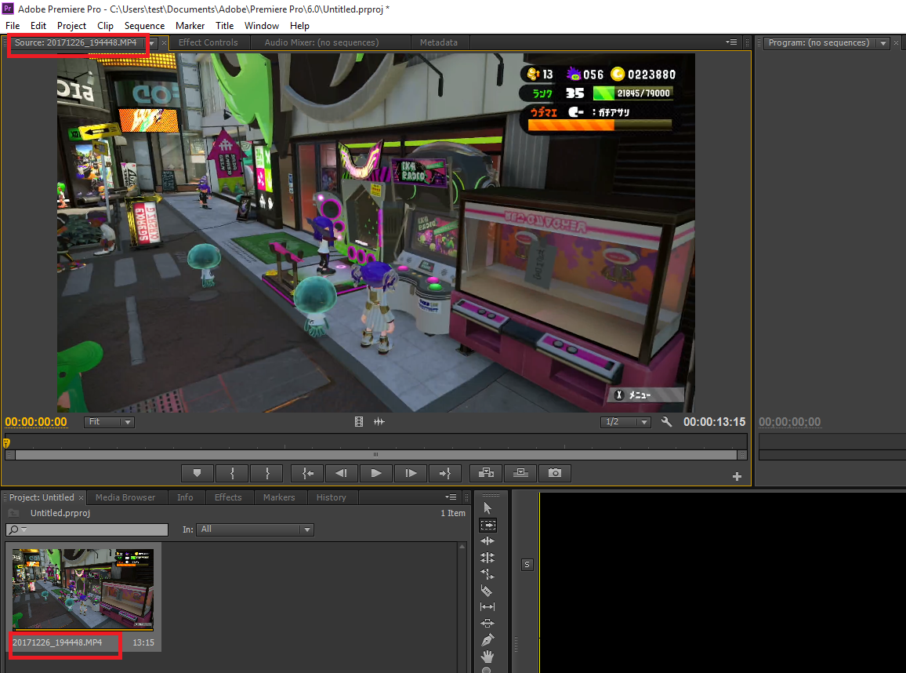
Task: Close the Source monitor tab
Action: (164, 43)
